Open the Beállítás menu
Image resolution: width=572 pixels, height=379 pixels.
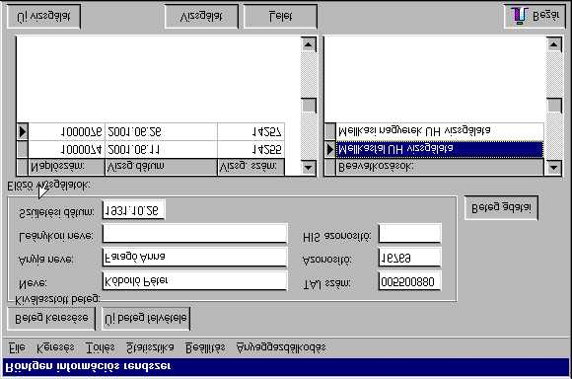tap(205, 348)
